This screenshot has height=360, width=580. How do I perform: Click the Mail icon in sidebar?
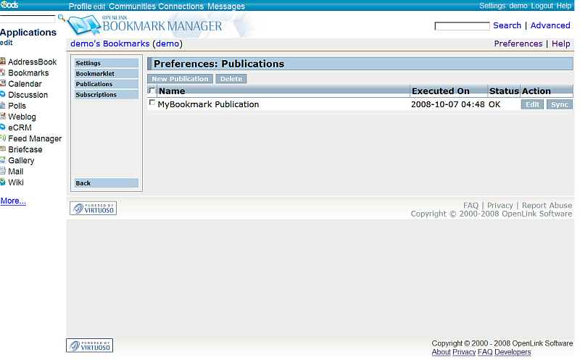[3, 172]
